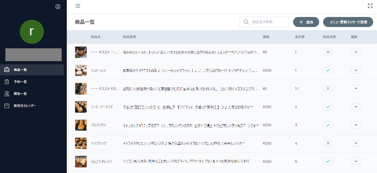Expand edit dropdown for りんごとオレンジ

(x=356, y=161)
